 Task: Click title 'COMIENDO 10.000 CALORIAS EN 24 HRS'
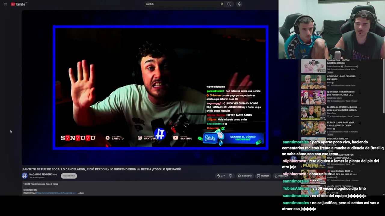(341, 78)
